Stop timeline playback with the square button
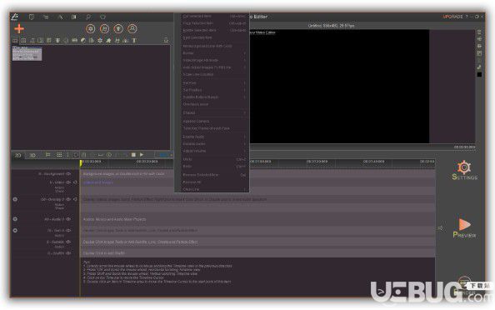 pos(133,155)
